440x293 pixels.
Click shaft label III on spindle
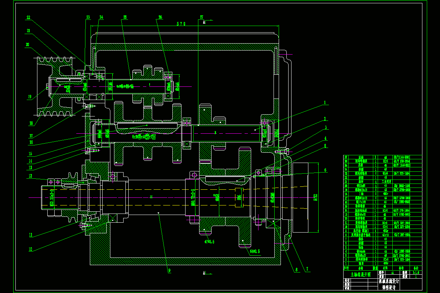151,197
